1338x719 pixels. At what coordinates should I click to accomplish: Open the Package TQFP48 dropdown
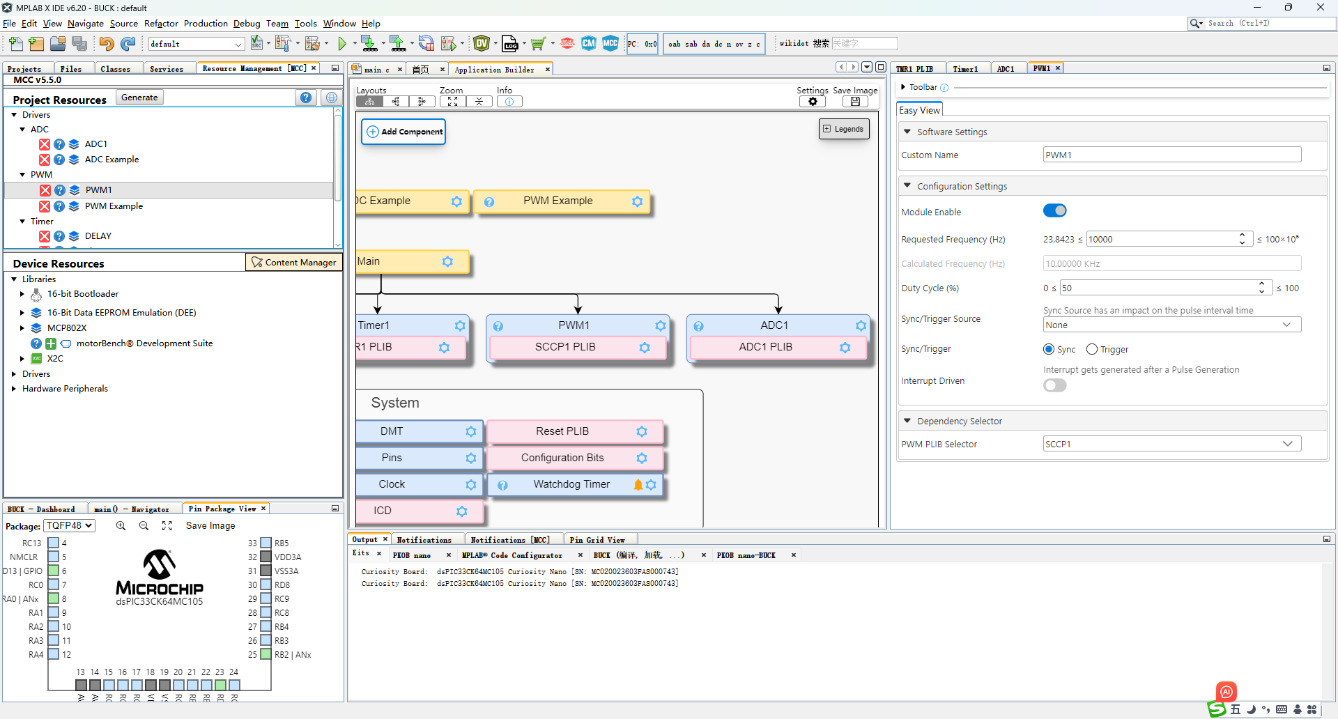click(69, 526)
